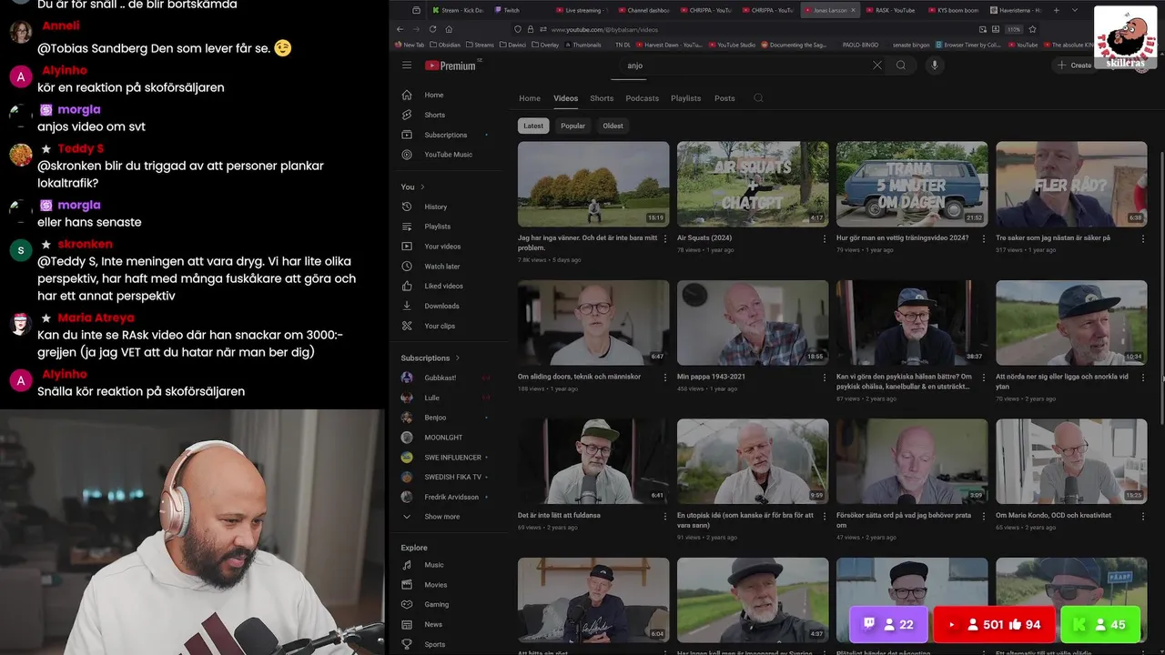Viewport: 1165px width, 655px height.
Task: Open the YouTube Studio bookmark
Action: click(733, 44)
